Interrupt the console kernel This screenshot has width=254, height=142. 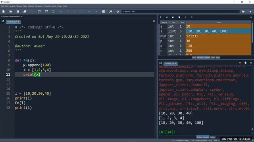coord(240,63)
